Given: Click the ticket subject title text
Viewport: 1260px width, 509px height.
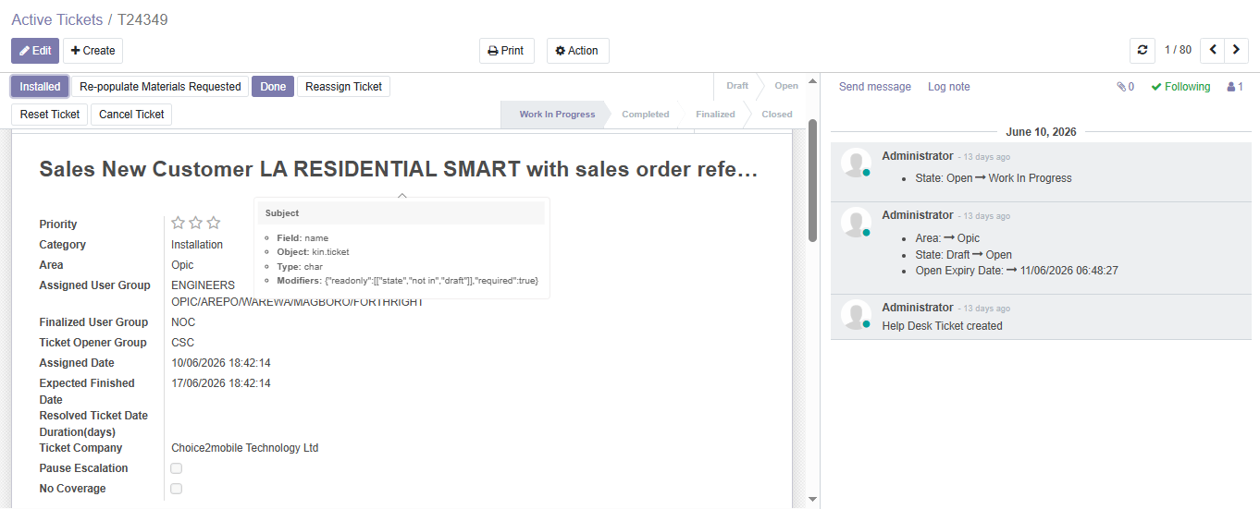Looking at the screenshot, I should tap(399, 169).
